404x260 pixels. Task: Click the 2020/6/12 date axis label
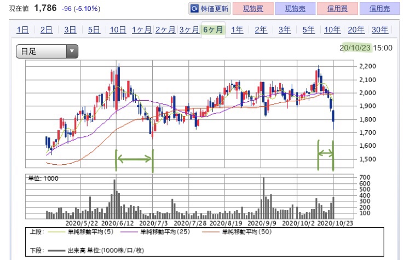[x=118, y=223]
